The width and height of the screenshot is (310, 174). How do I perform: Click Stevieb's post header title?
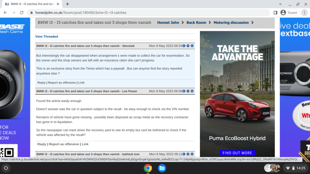point(86,46)
